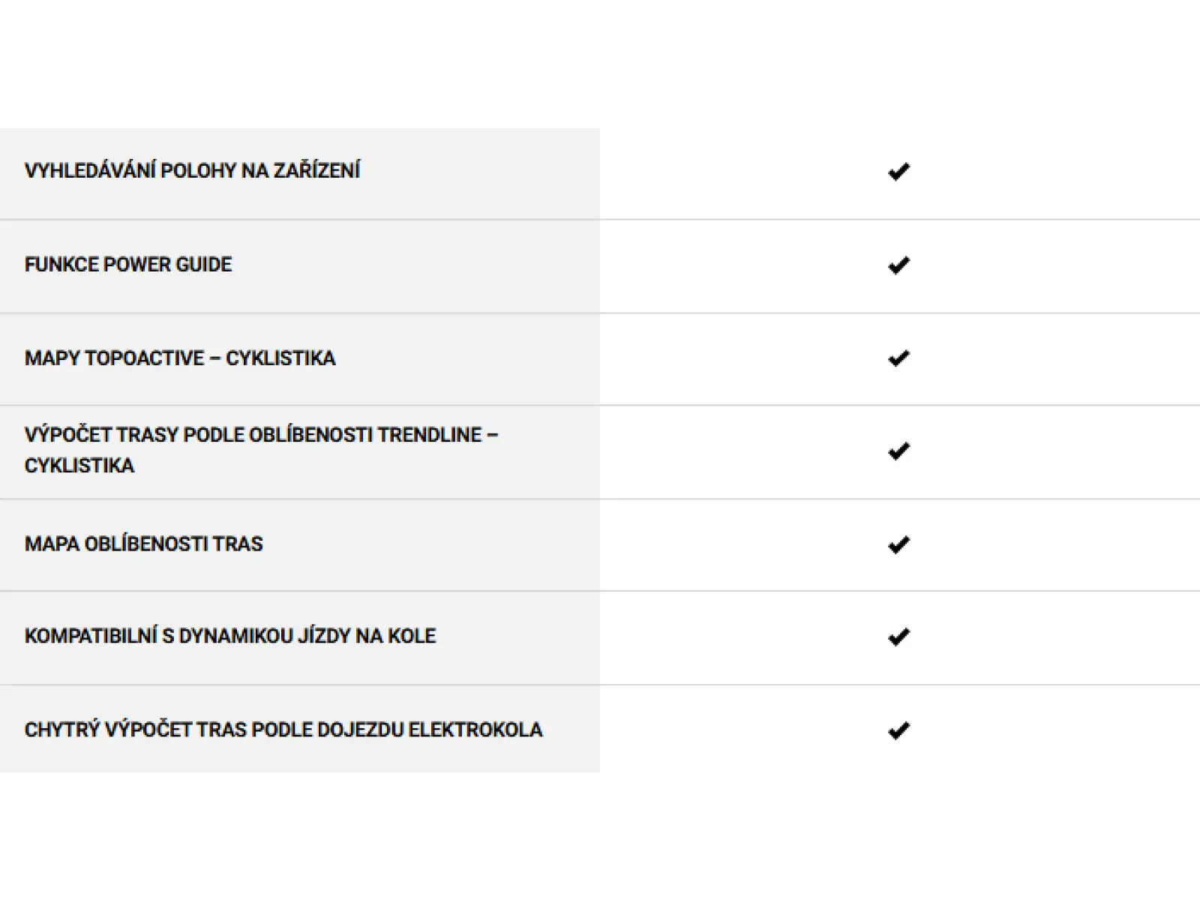Click the checkmark for Chytrý výpočet tras elektrokola
The width and height of the screenshot is (1200, 900).
[x=898, y=730]
